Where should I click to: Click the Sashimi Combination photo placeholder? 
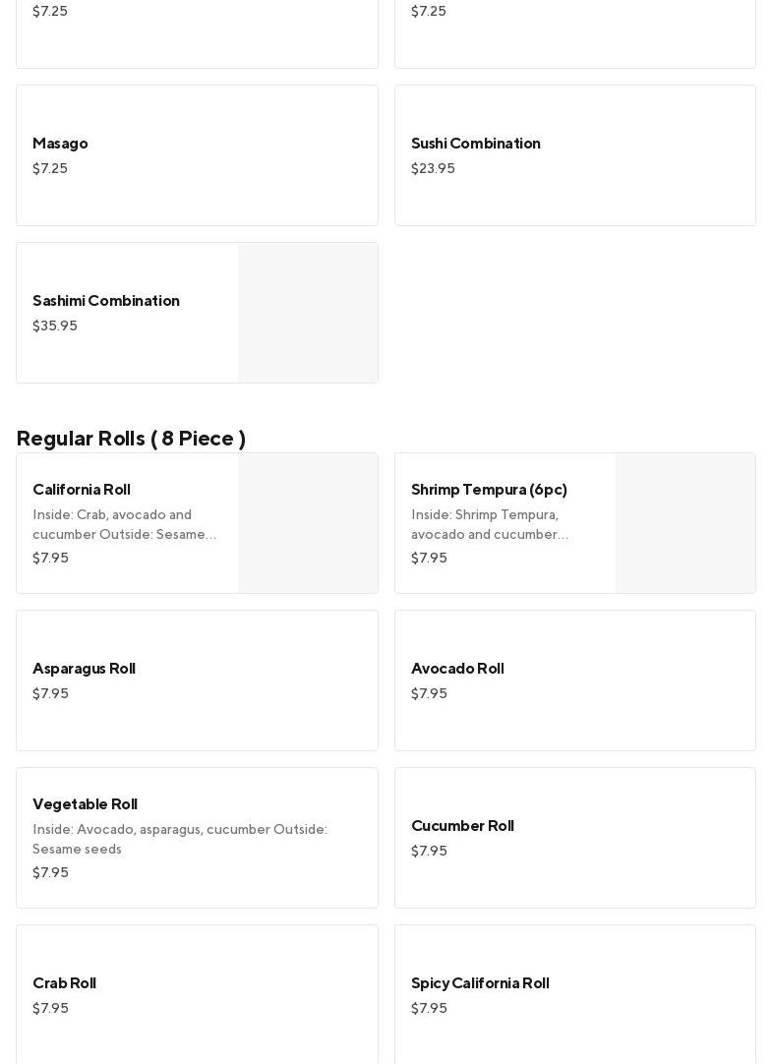(308, 313)
